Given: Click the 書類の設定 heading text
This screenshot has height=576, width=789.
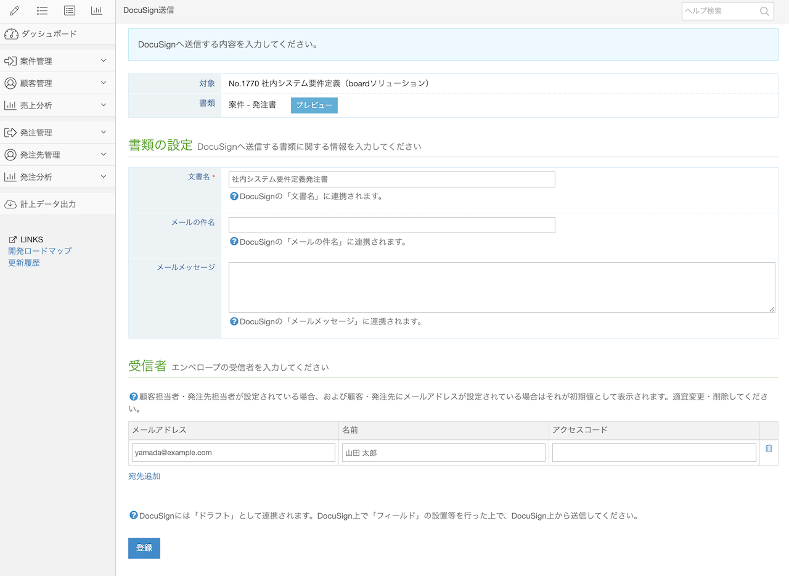Looking at the screenshot, I should (x=160, y=145).
